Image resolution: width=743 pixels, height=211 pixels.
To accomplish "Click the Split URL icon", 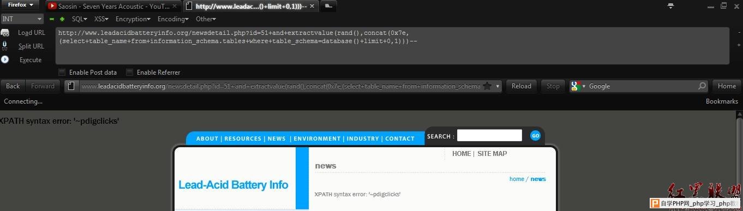I will pos(5,46).
